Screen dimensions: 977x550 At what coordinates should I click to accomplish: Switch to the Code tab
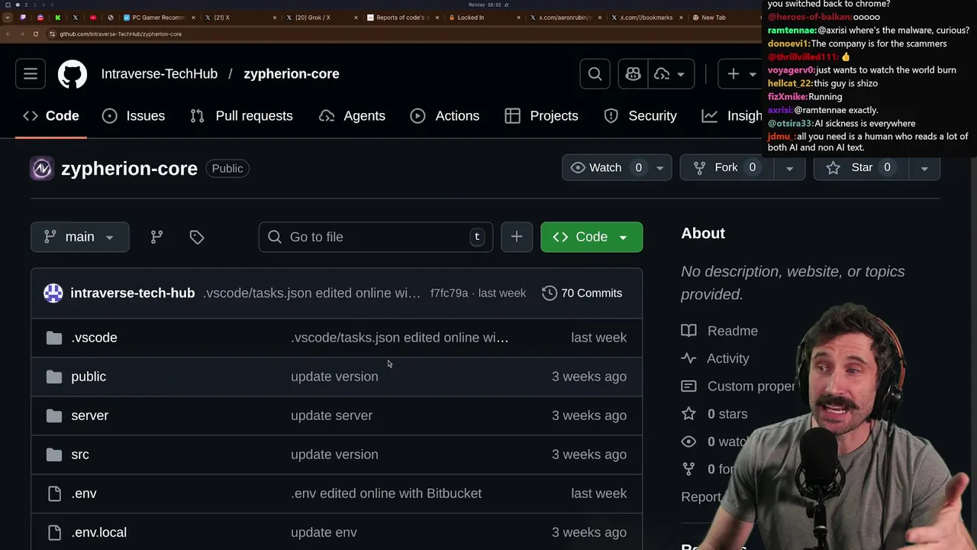coord(51,116)
